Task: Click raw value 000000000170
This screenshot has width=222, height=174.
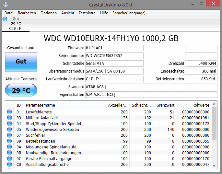Action: point(196,158)
